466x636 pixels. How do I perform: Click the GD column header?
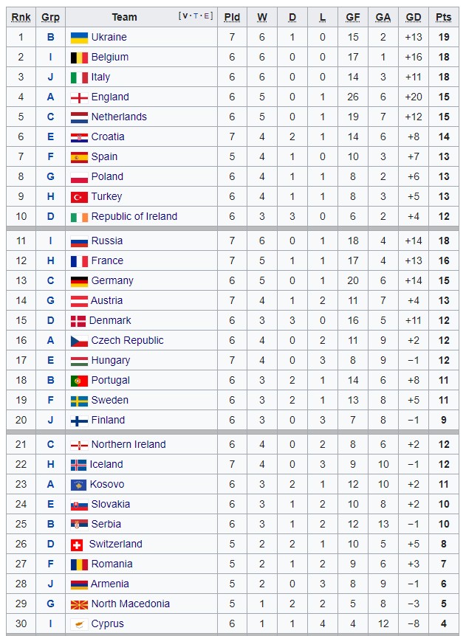click(414, 17)
